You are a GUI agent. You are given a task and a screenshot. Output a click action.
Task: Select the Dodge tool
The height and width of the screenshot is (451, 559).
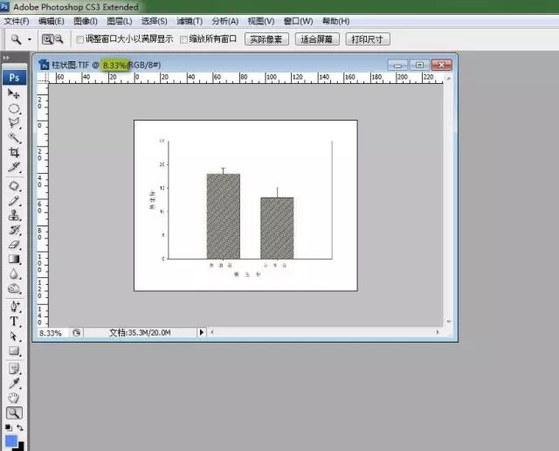point(14,288)
